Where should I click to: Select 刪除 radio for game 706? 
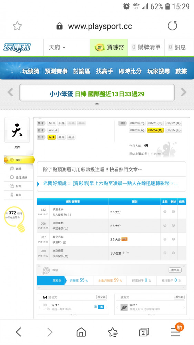[x=173, y=225]
